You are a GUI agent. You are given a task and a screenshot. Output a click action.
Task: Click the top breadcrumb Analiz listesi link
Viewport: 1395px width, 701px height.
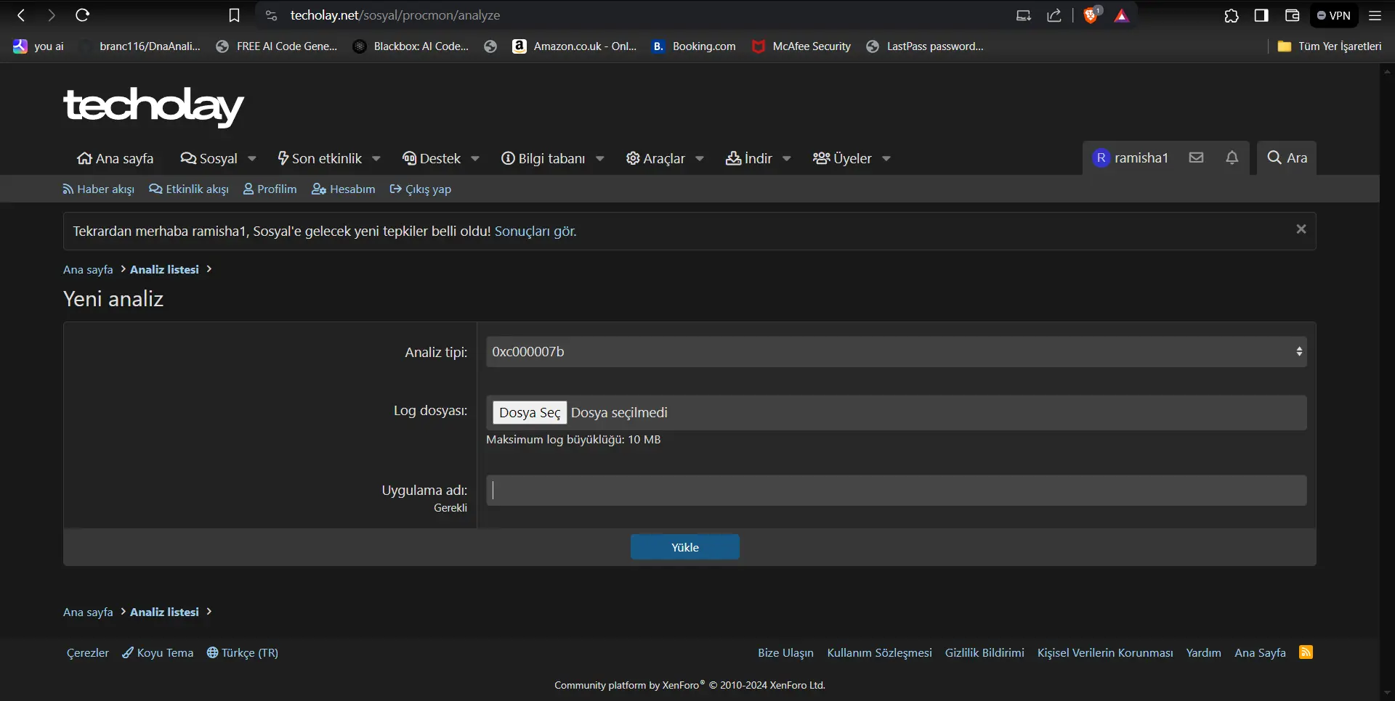[x=164, y=269]
